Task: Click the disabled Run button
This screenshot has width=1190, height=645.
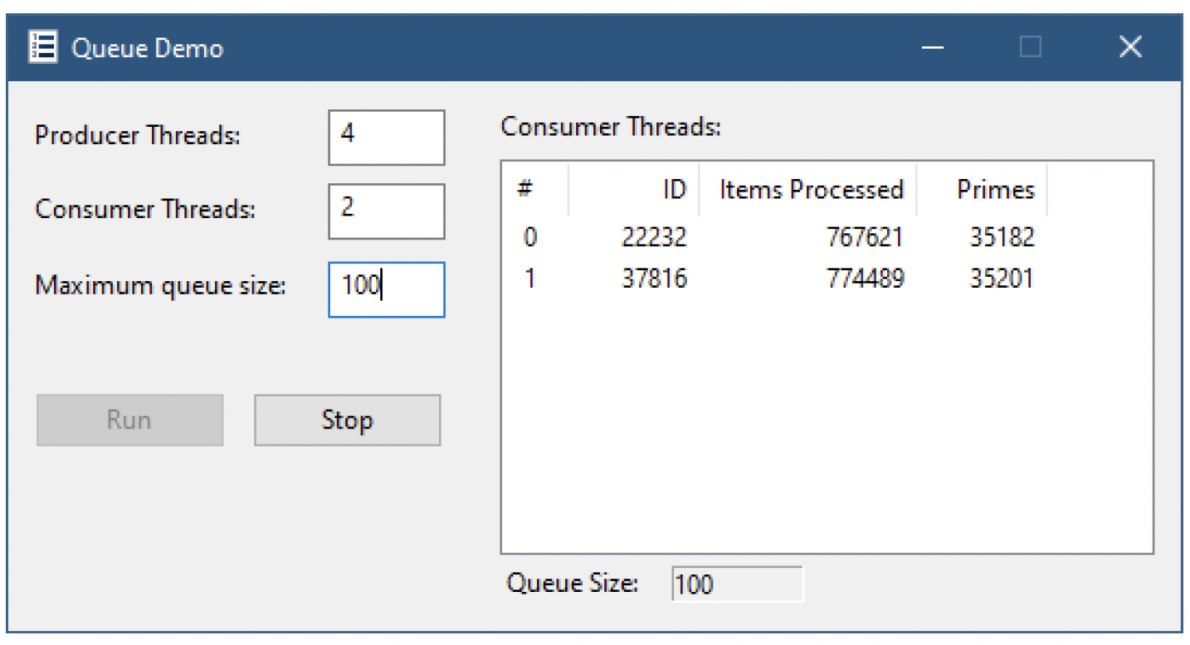Action: [x=129, y=420]
